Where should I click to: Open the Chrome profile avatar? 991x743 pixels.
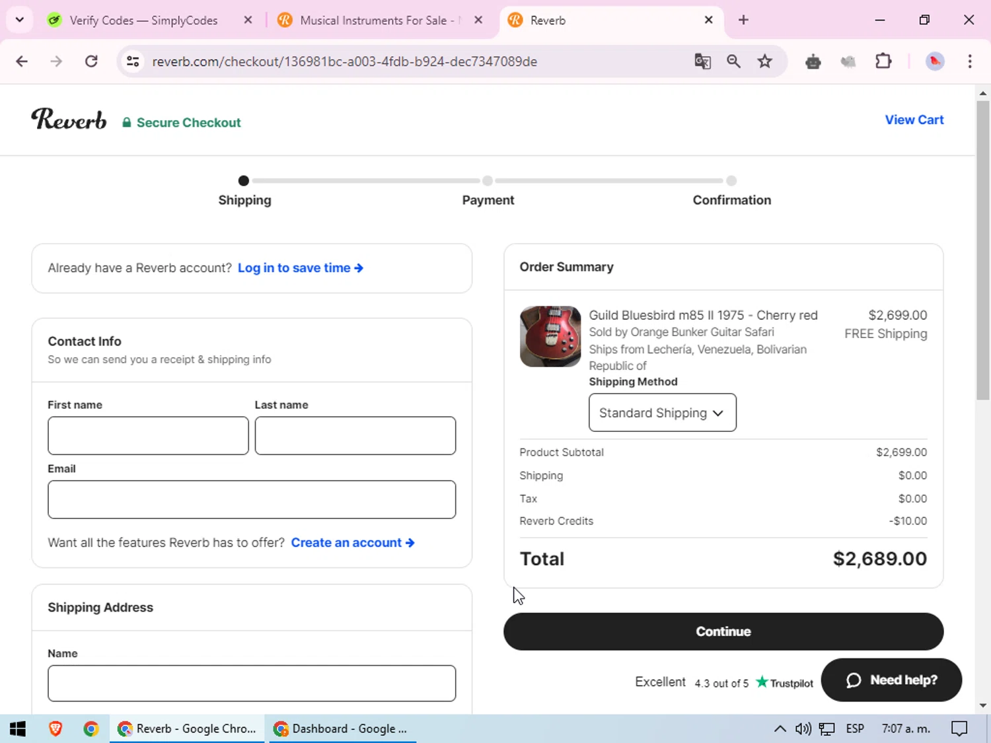935,61
